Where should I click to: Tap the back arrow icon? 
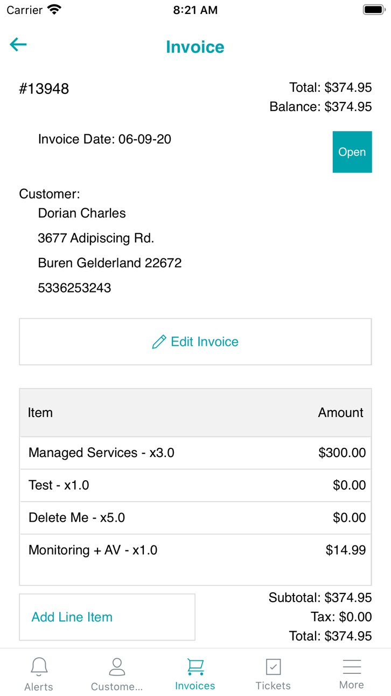18,45
